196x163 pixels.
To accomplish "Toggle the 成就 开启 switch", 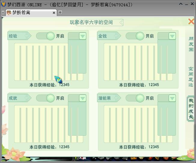I will tap(45, 98).
